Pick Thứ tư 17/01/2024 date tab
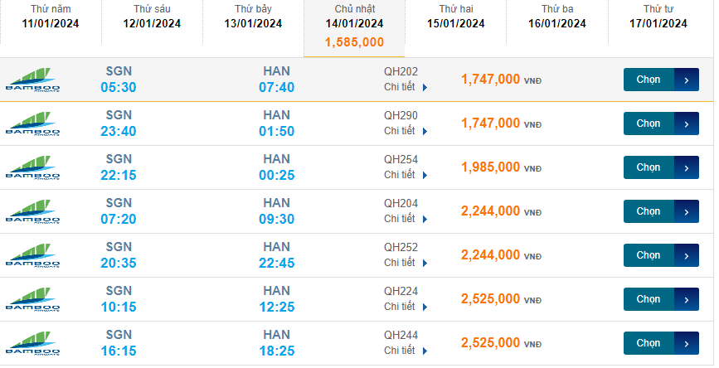The height and width of the screenshot is (368, 719). (x=658, y=17)
